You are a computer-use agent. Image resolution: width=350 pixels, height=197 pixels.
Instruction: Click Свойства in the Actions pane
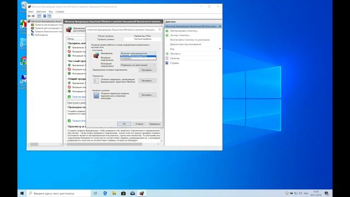click(175, 59)
